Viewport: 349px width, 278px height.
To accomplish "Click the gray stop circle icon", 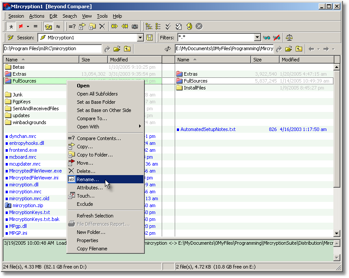I will (199, 27).
